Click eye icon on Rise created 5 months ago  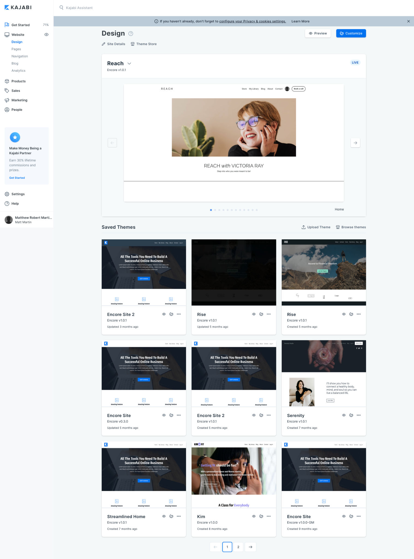click(x=344, y=314)
